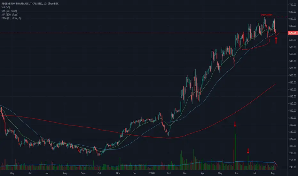This screenshot has height=176, width=298.
Task: Click the 340.00 price axis label
Action: click(x=293, y=132)
